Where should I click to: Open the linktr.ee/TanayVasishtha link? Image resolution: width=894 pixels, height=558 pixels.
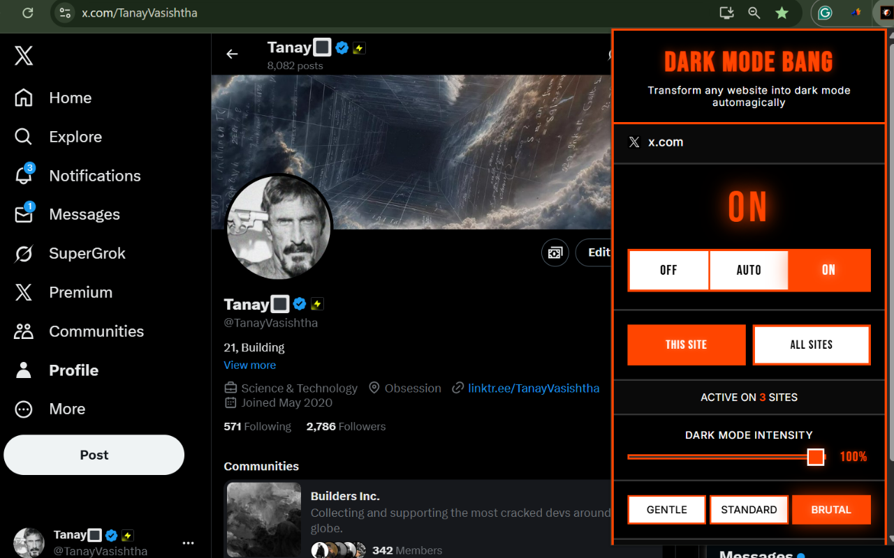click(x=534, y=388)
